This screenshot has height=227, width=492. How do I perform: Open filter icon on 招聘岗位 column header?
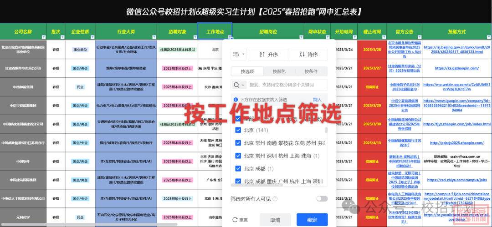click(301, 37)
